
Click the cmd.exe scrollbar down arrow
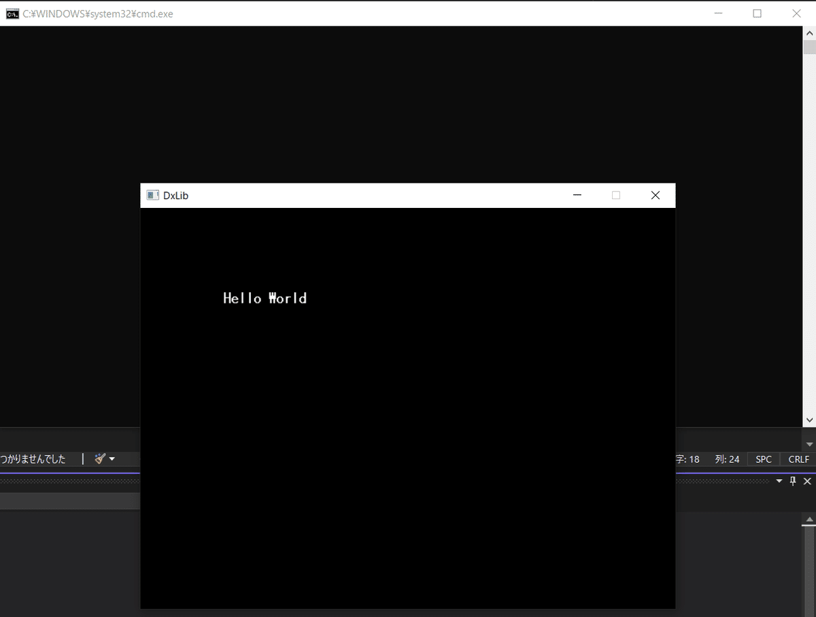click(809, 421)
